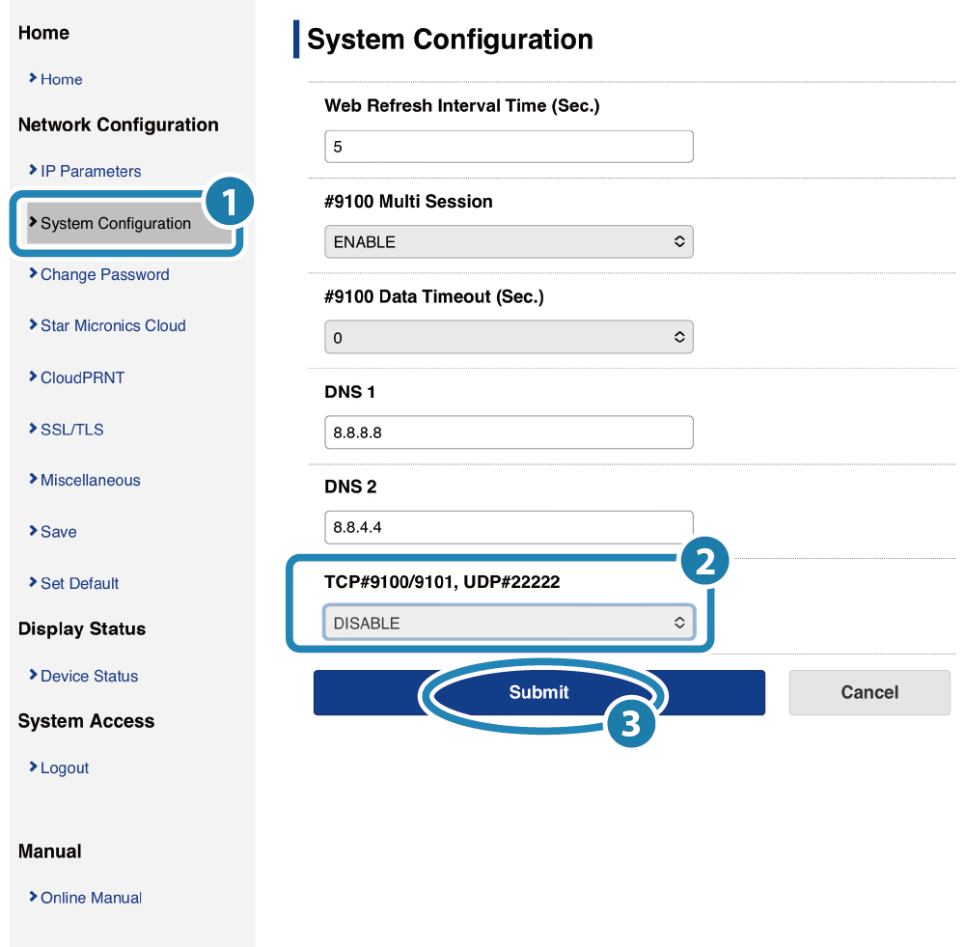965x947 pixels.
Task: Click the Display Status heading
Action: (82, 628)
